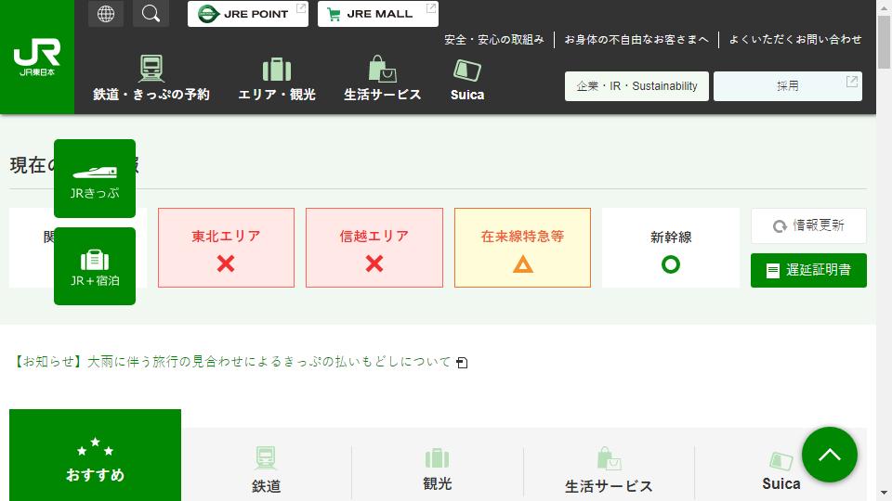Open the 採用 recruitment link
Viewport: 892px width, 501px height.
point(787,86)
